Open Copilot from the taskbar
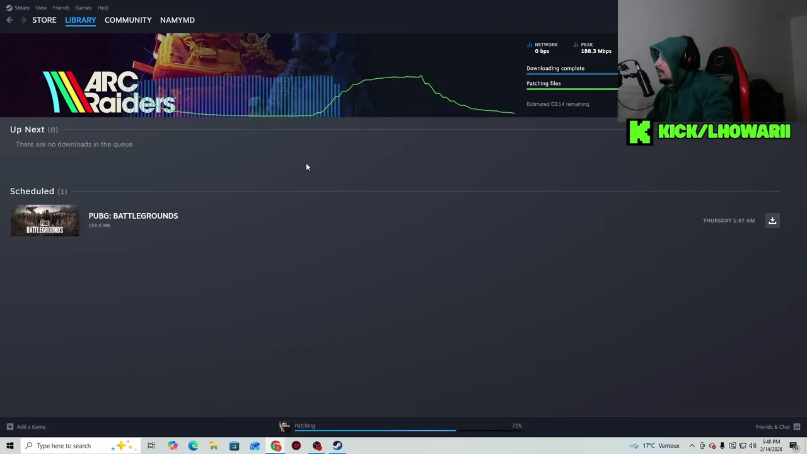807x454 pixels. 172,446
